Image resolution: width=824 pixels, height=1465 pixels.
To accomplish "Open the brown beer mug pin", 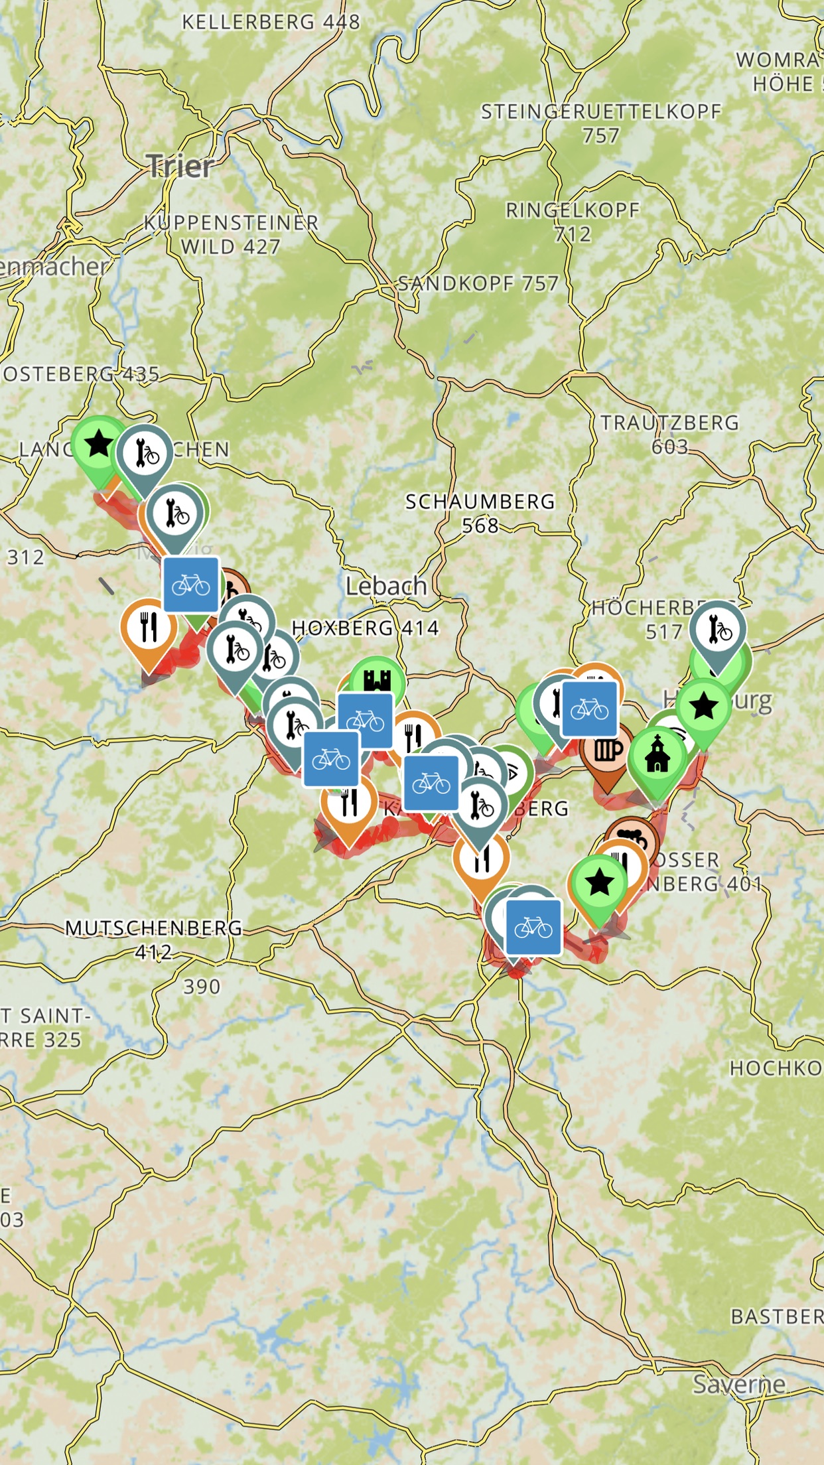I will (606, 754).
